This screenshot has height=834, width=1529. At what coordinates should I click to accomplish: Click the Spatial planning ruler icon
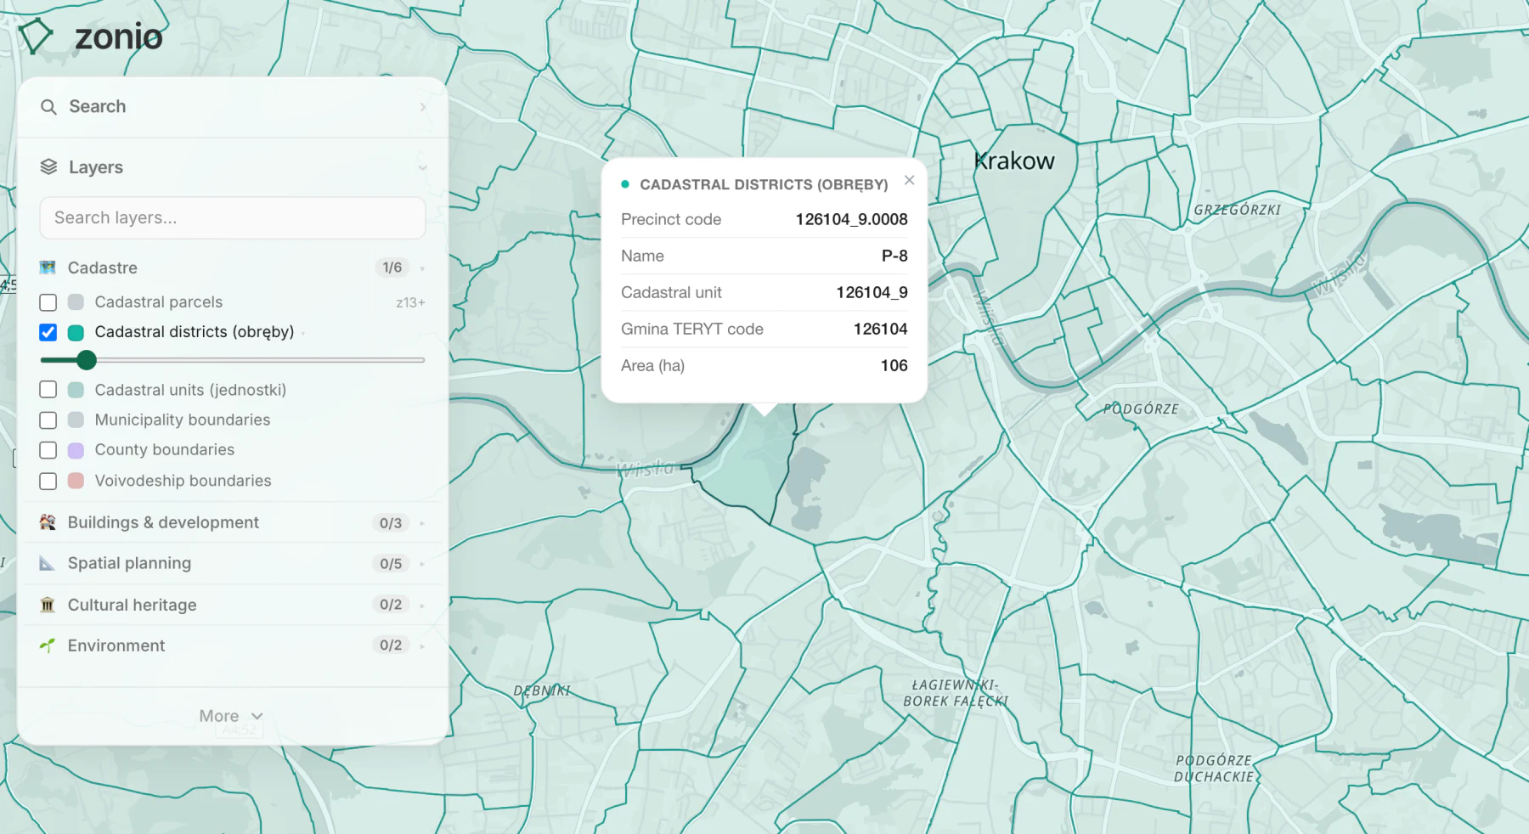coord(48,563)
